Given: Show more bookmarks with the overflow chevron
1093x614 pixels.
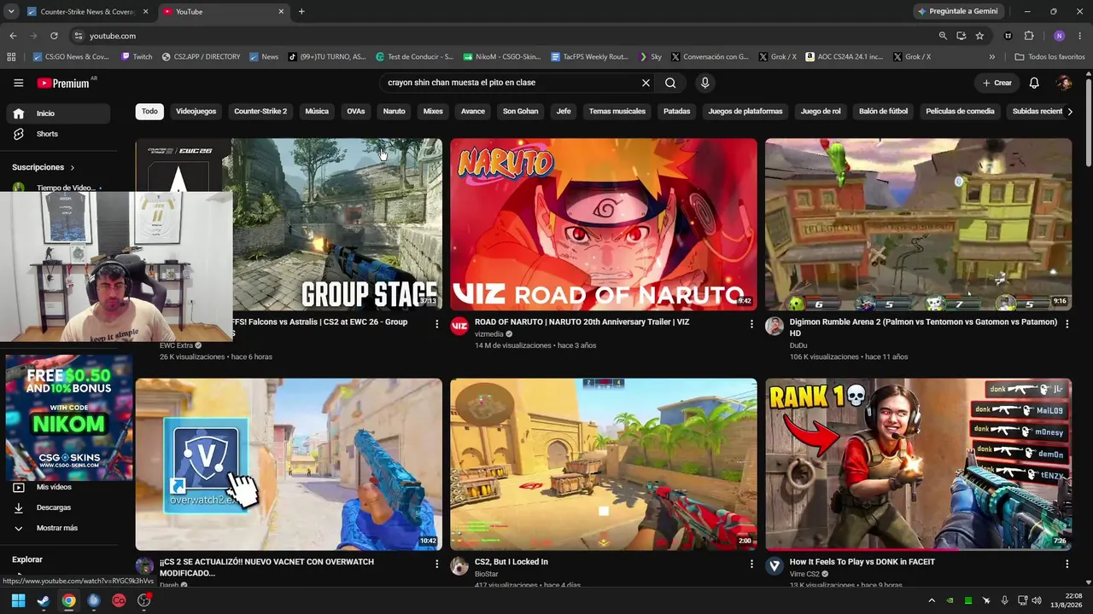Looking at the screenshot, I should point(991,57).
